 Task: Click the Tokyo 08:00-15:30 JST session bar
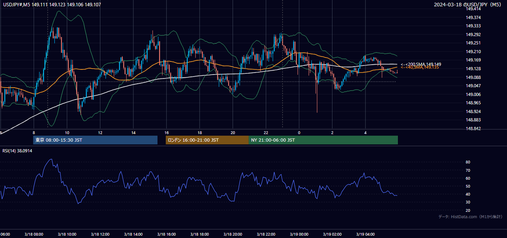click(x=95, y=140)
